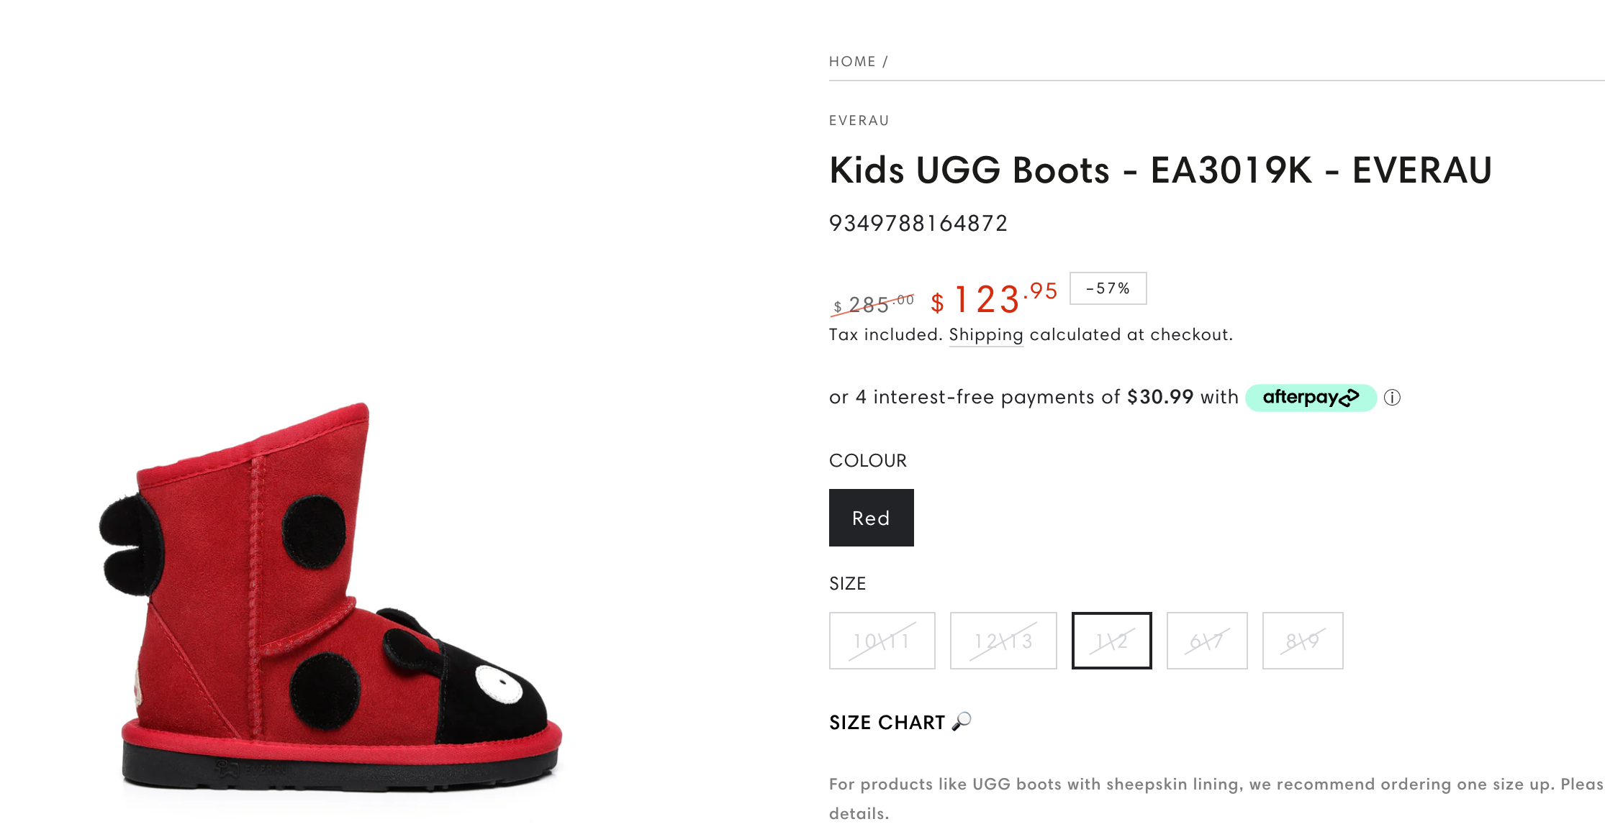Click the -57% discount badge

[1108, 288]
